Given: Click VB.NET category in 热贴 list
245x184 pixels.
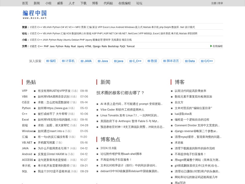Looking at the screenshot, I should [x=27, y=143].
